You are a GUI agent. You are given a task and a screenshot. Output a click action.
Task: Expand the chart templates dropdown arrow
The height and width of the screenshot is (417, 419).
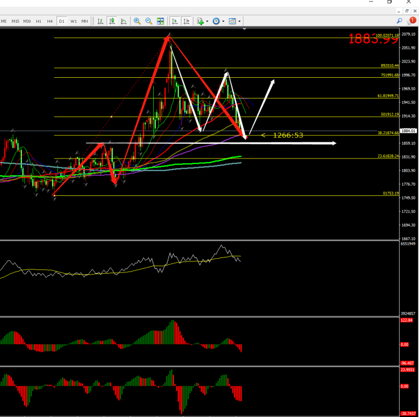coord(240,21)
